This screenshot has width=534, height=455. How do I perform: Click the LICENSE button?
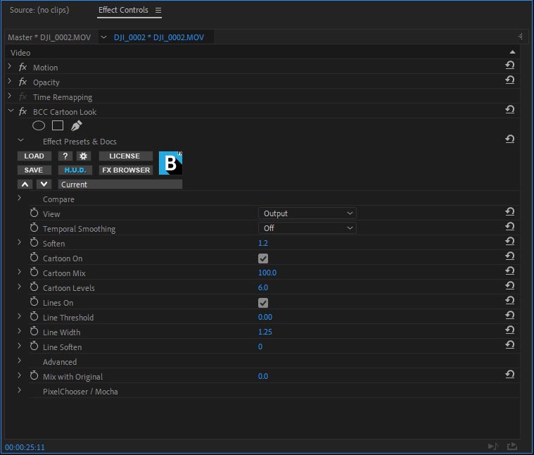tap(126, 156)
